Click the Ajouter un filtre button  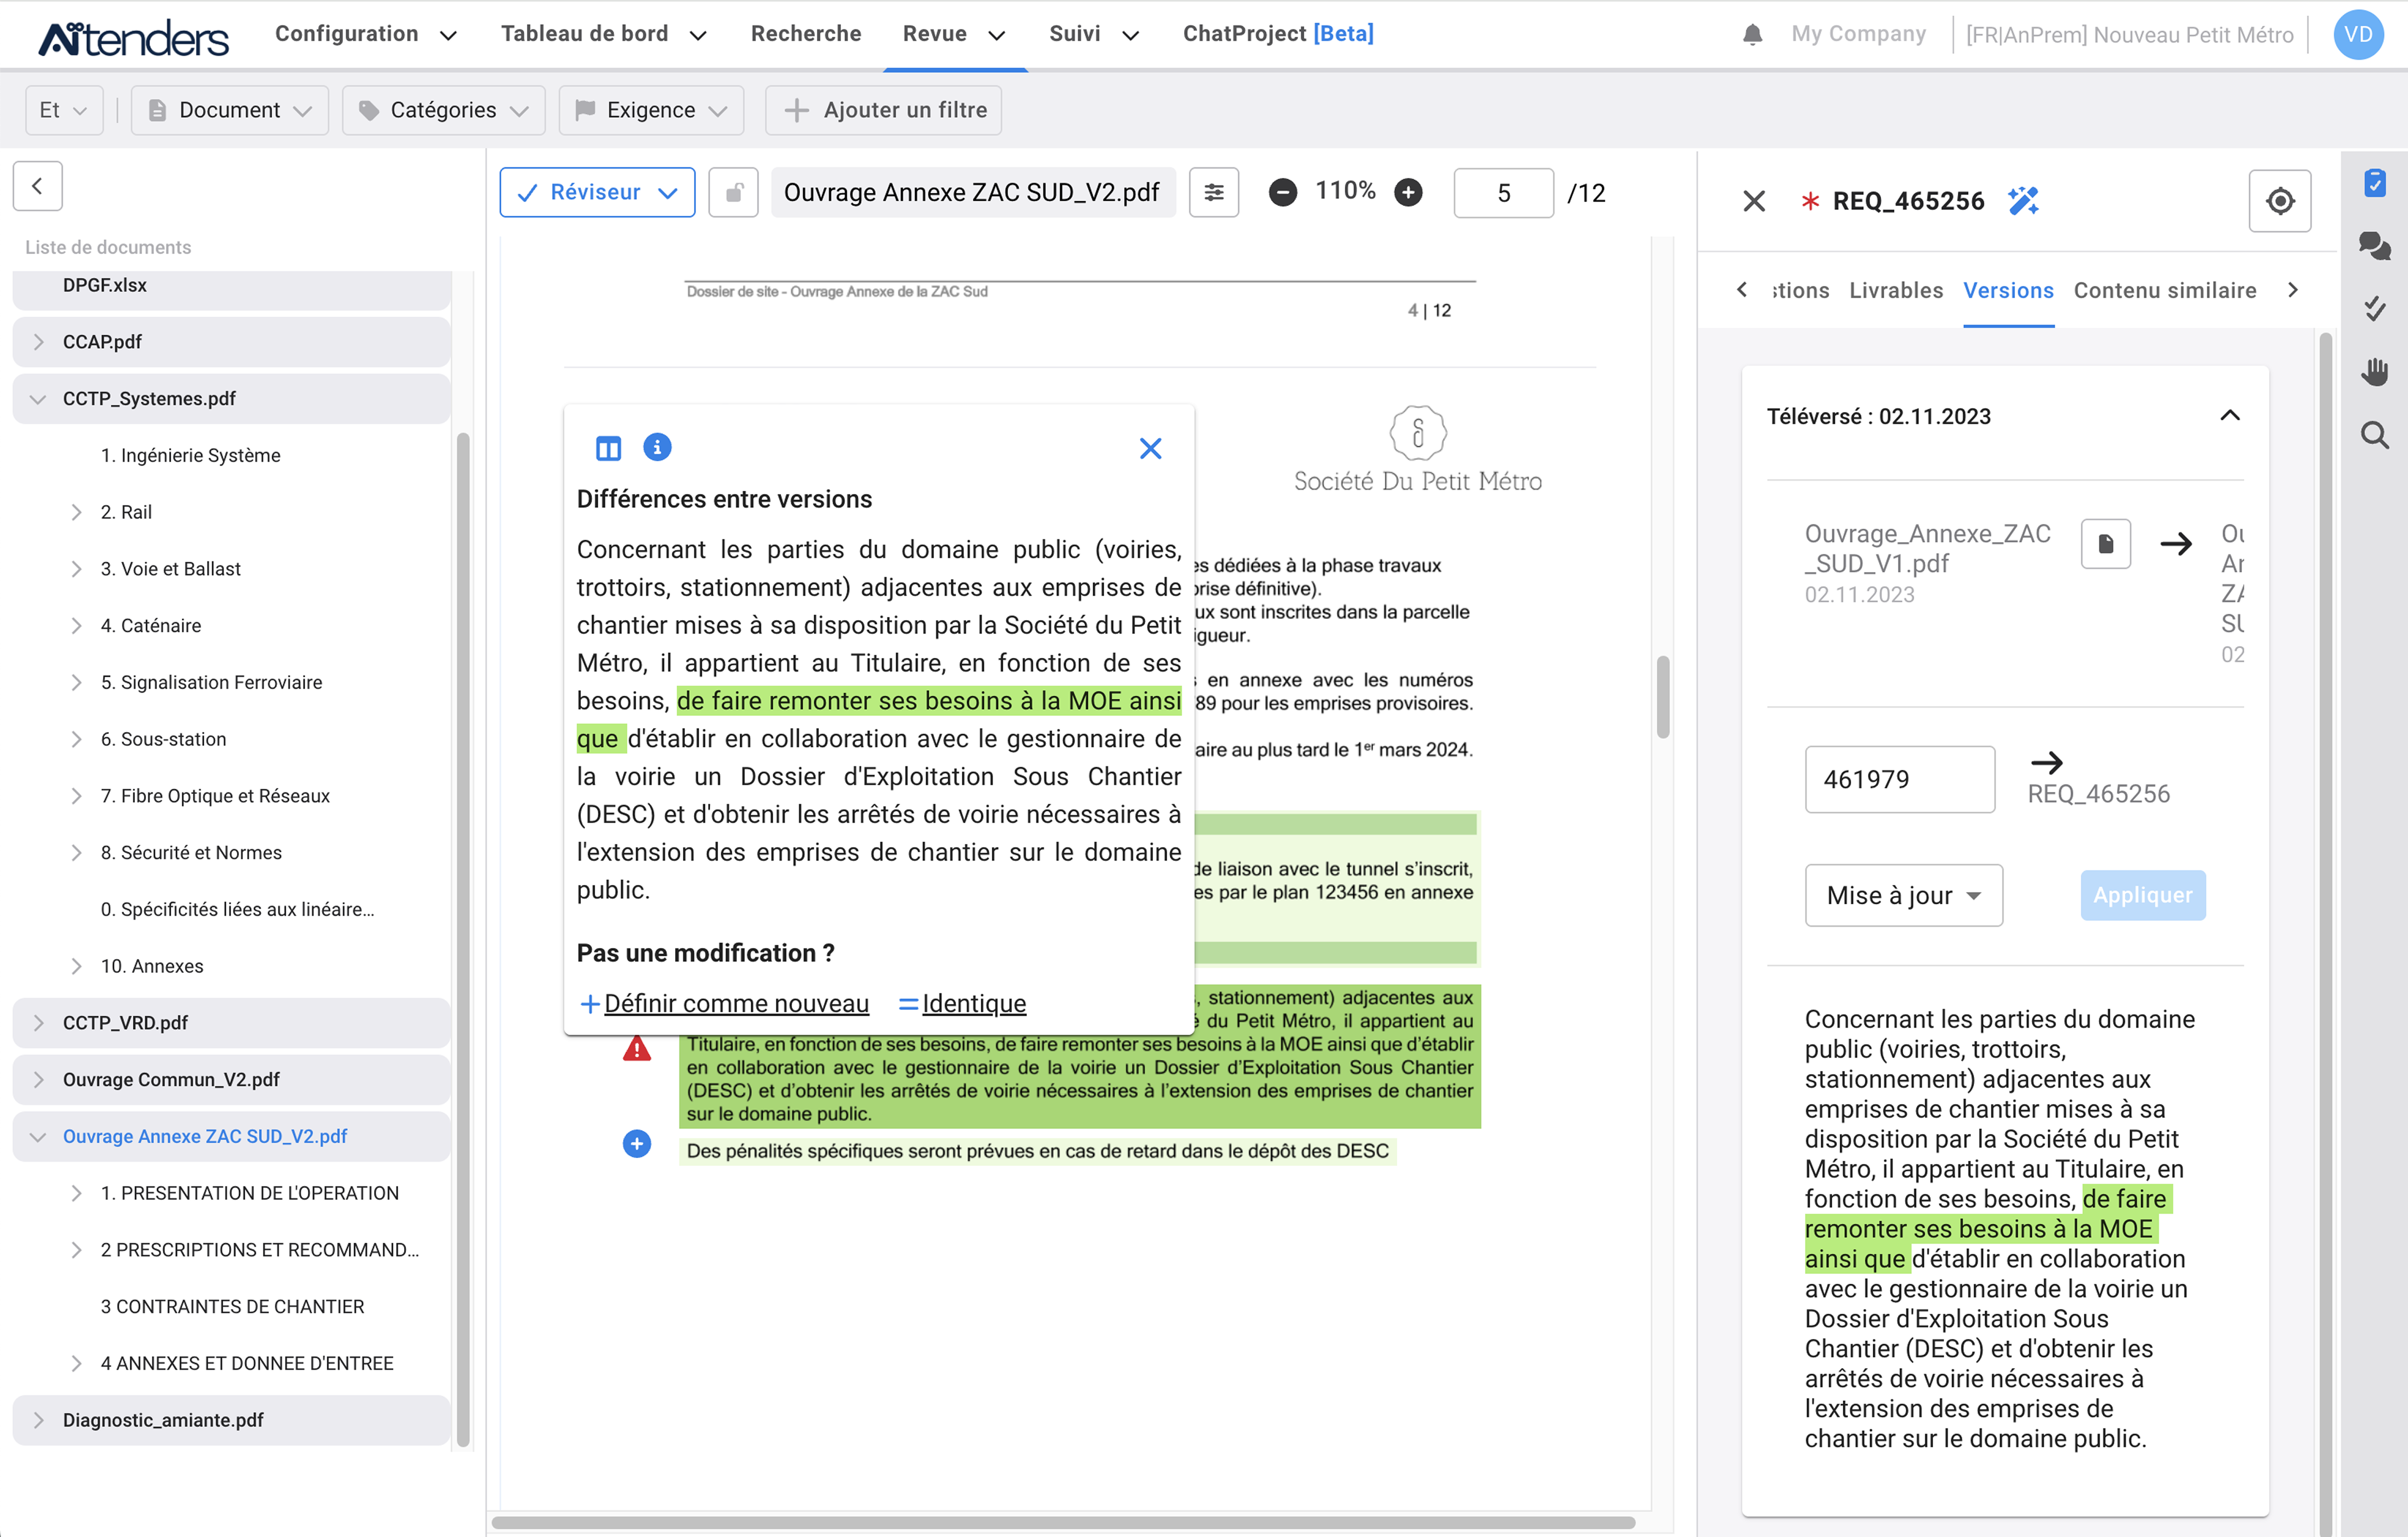(x=884, y=110)
